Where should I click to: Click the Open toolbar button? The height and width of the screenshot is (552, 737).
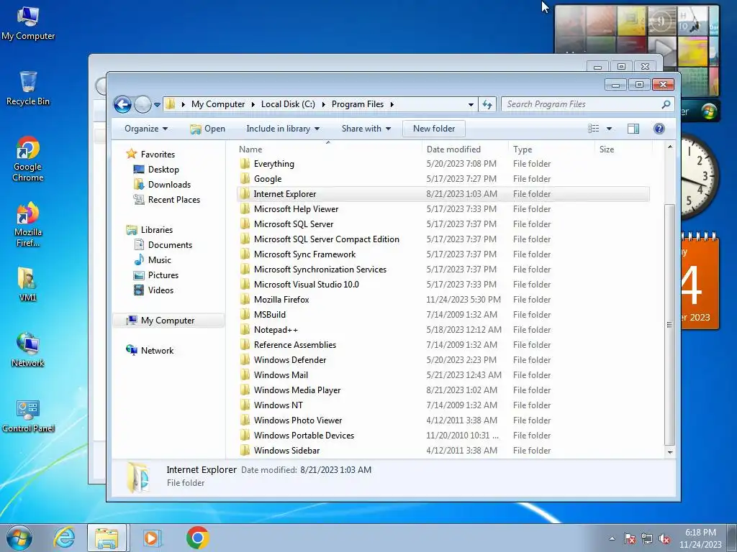point(207,129)
